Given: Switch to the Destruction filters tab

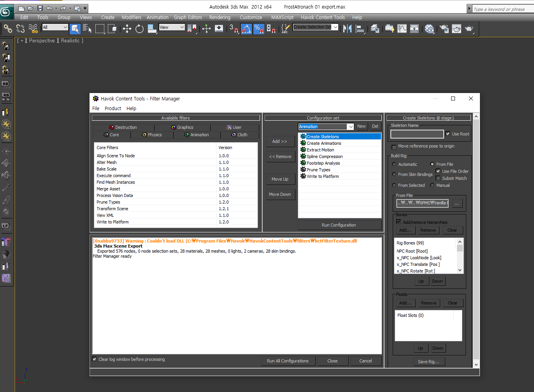Looking at the screenshot, I should point(123,127).
